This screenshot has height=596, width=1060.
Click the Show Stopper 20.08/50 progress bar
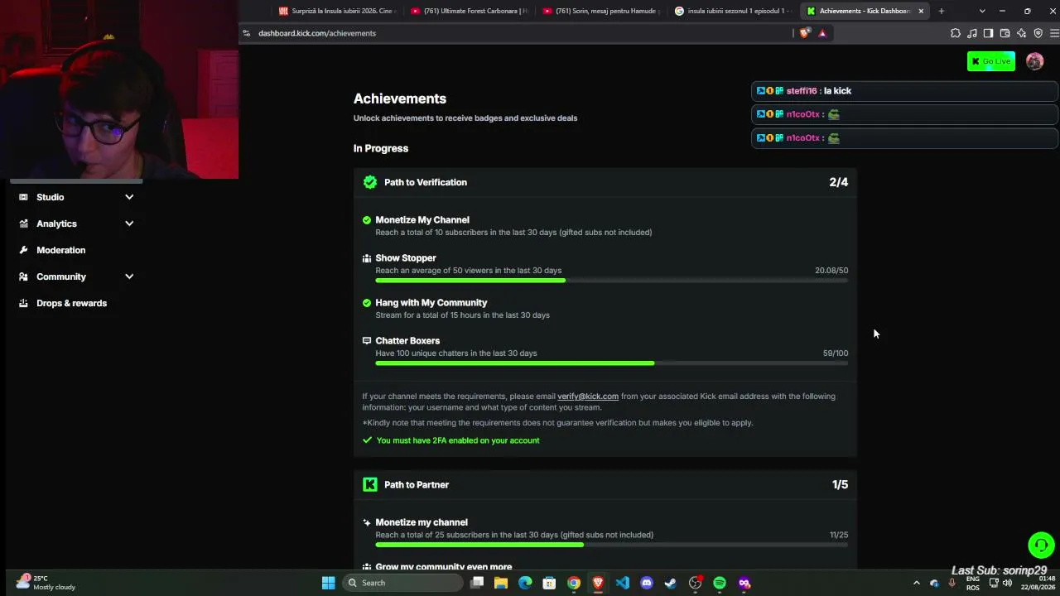pos(611,281)
